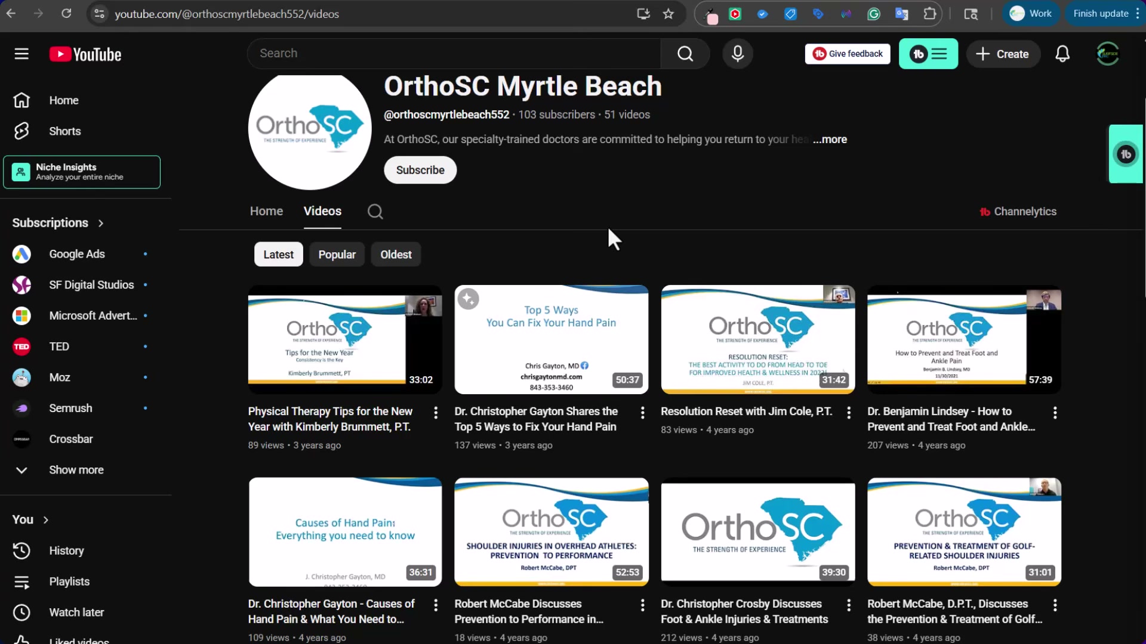Click Finish update button in Chrome
Image resolution: width=1146 pixels, height=644 pixels.
[x=1106, y=14]
